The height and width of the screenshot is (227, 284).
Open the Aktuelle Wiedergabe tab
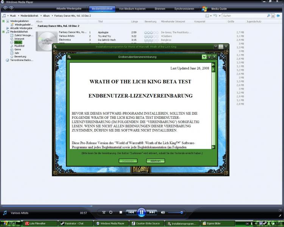click(x=69, y=8)
